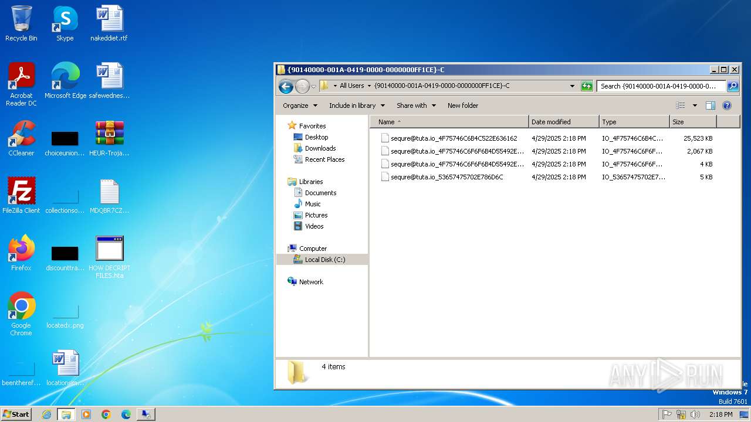
Task: Select Libraries in navigation pane
Action: 311,182
